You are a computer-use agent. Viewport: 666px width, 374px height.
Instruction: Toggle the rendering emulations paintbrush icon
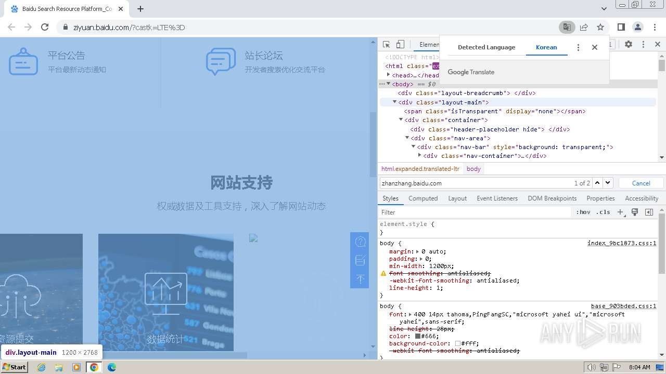coord(635,212)
